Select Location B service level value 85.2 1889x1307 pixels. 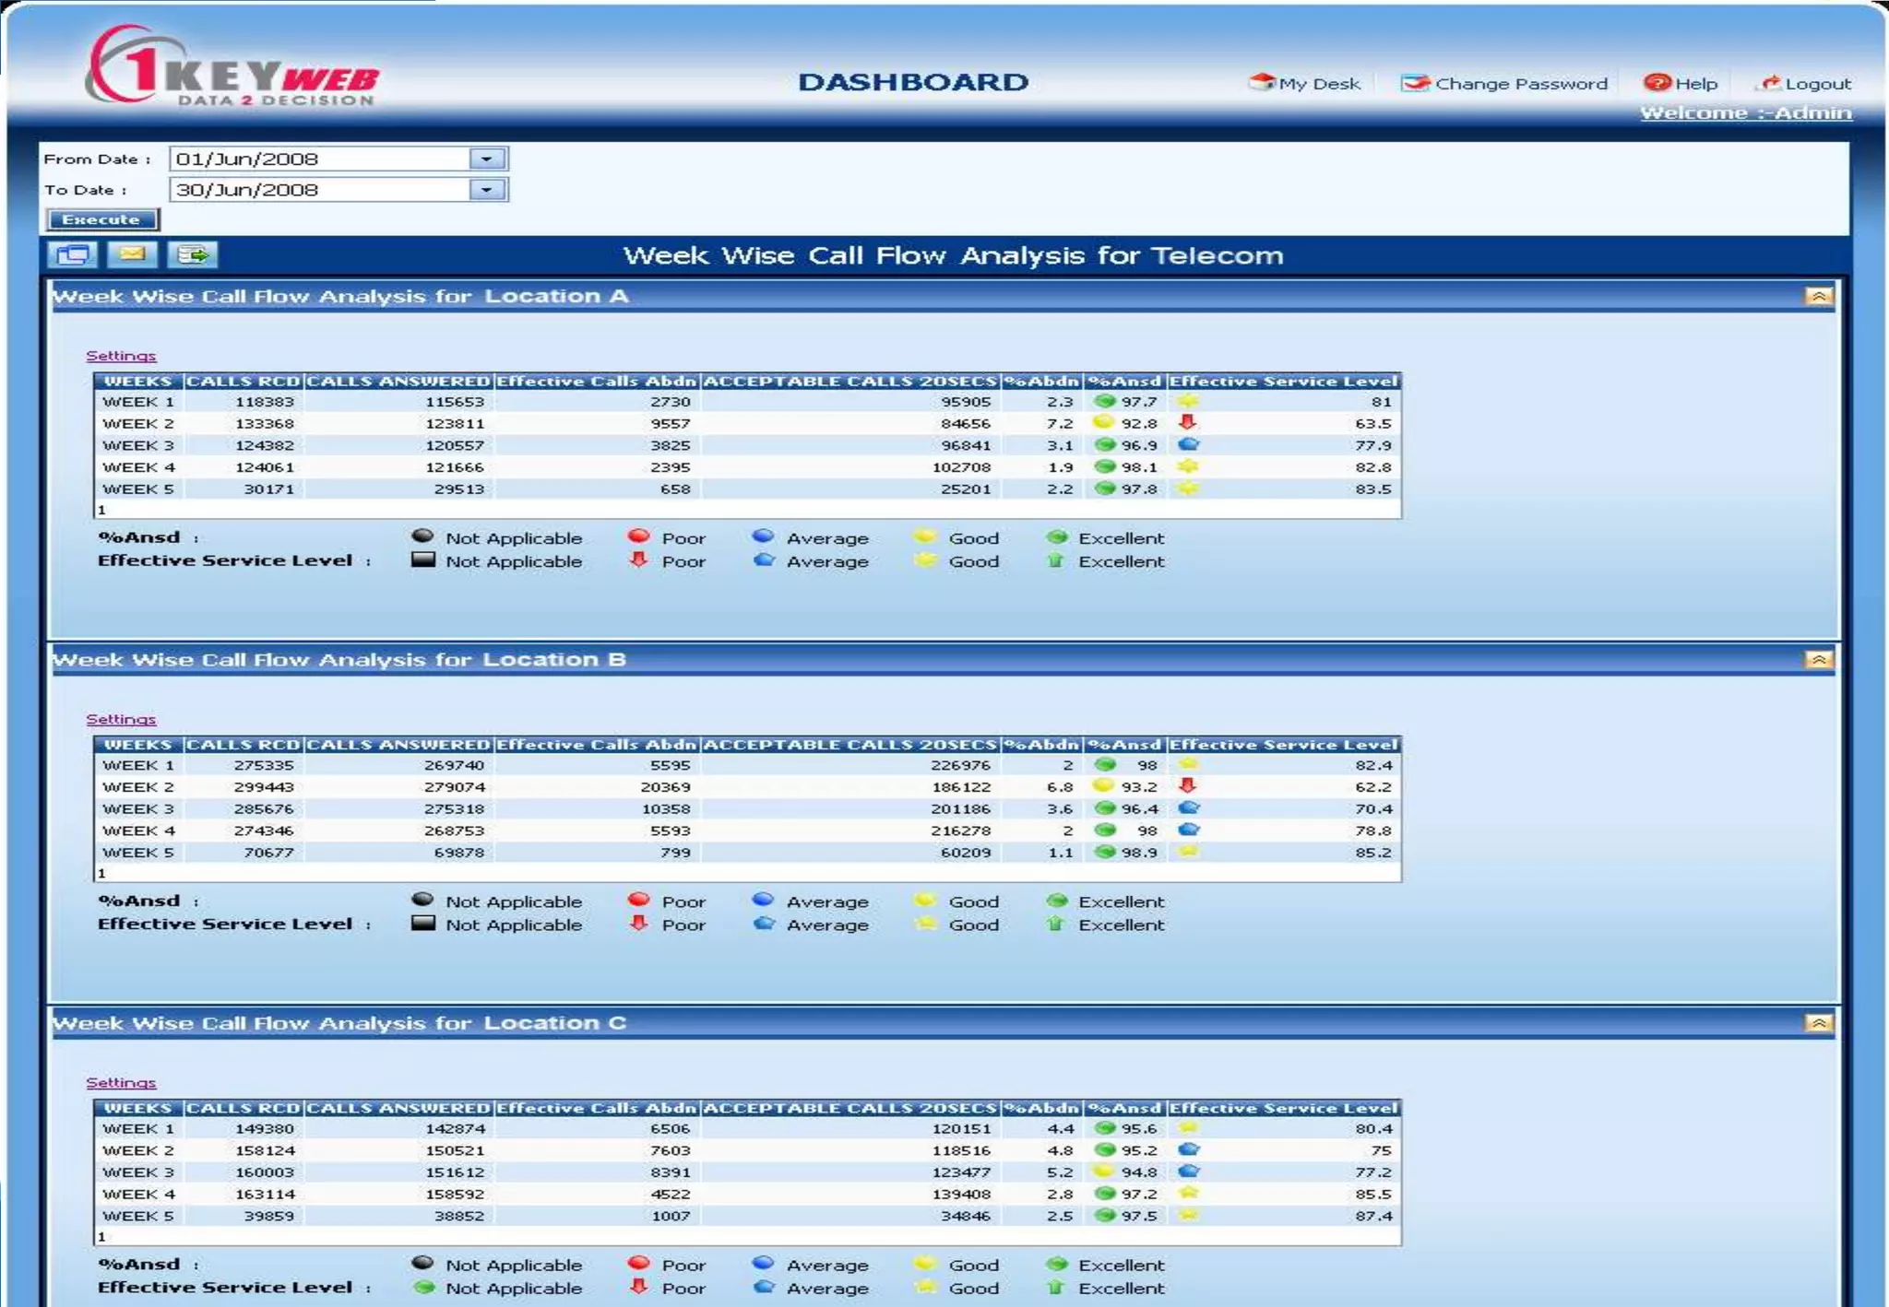1373,853
